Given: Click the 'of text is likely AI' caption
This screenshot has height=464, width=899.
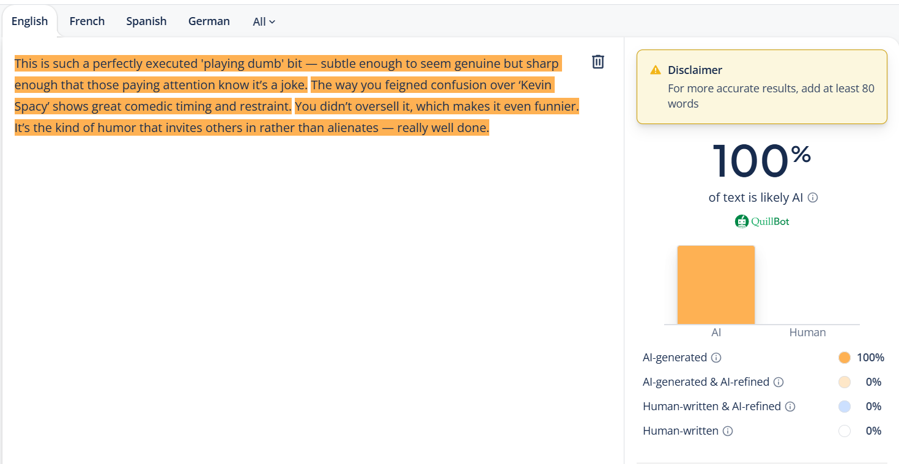Looking at the screenshot, I should pos(755,197).
